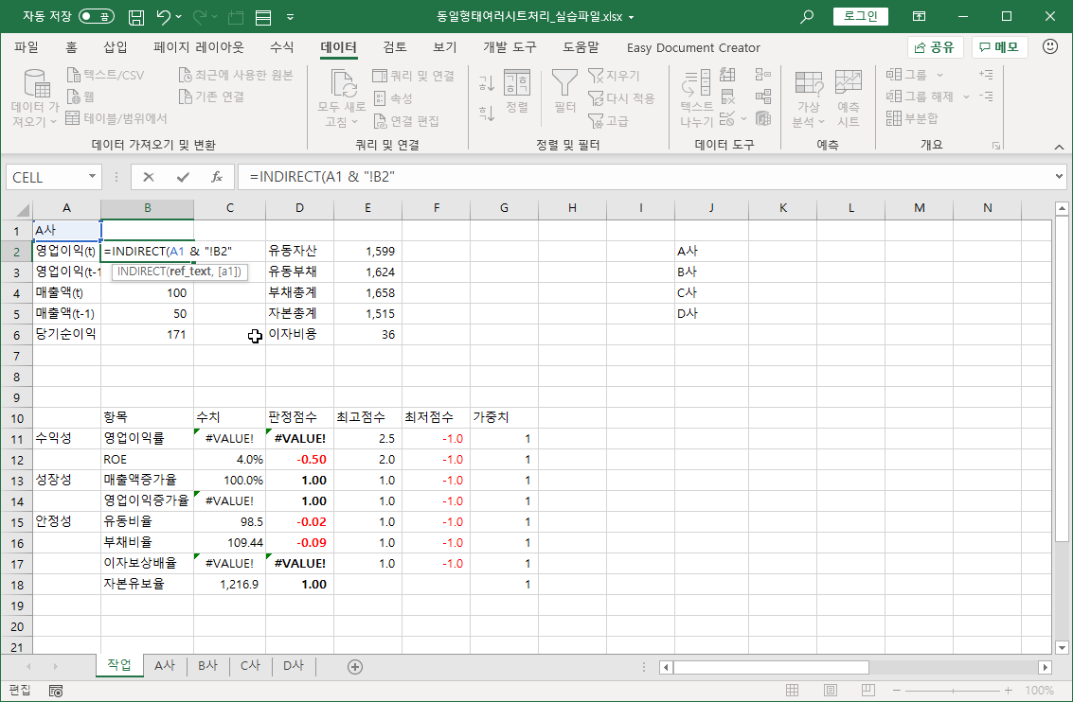
Task: Open the C사 sheet tab
Action: pos(250,665)
